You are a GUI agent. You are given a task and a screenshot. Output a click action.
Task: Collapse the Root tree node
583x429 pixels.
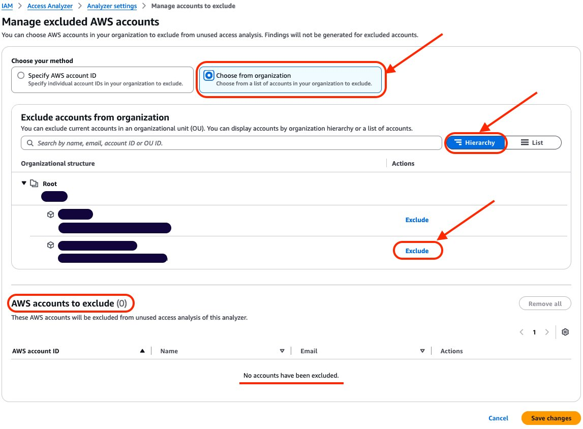(24, 183)
